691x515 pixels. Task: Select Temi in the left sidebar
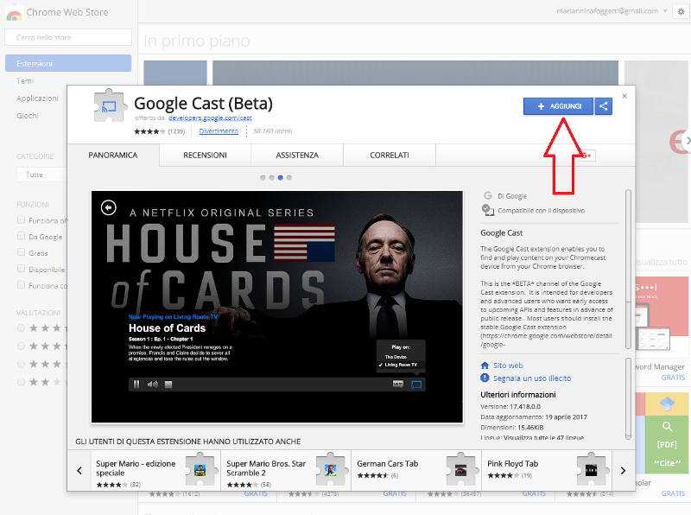25,80
